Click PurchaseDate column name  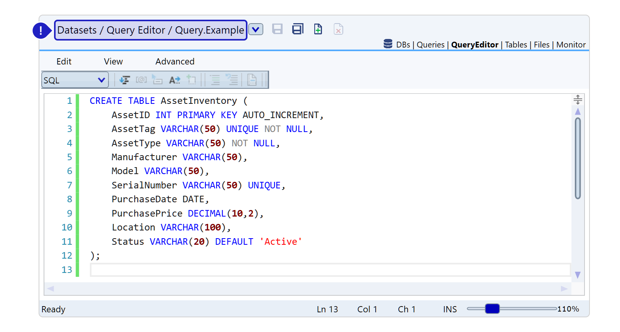(x=144, y=199)
